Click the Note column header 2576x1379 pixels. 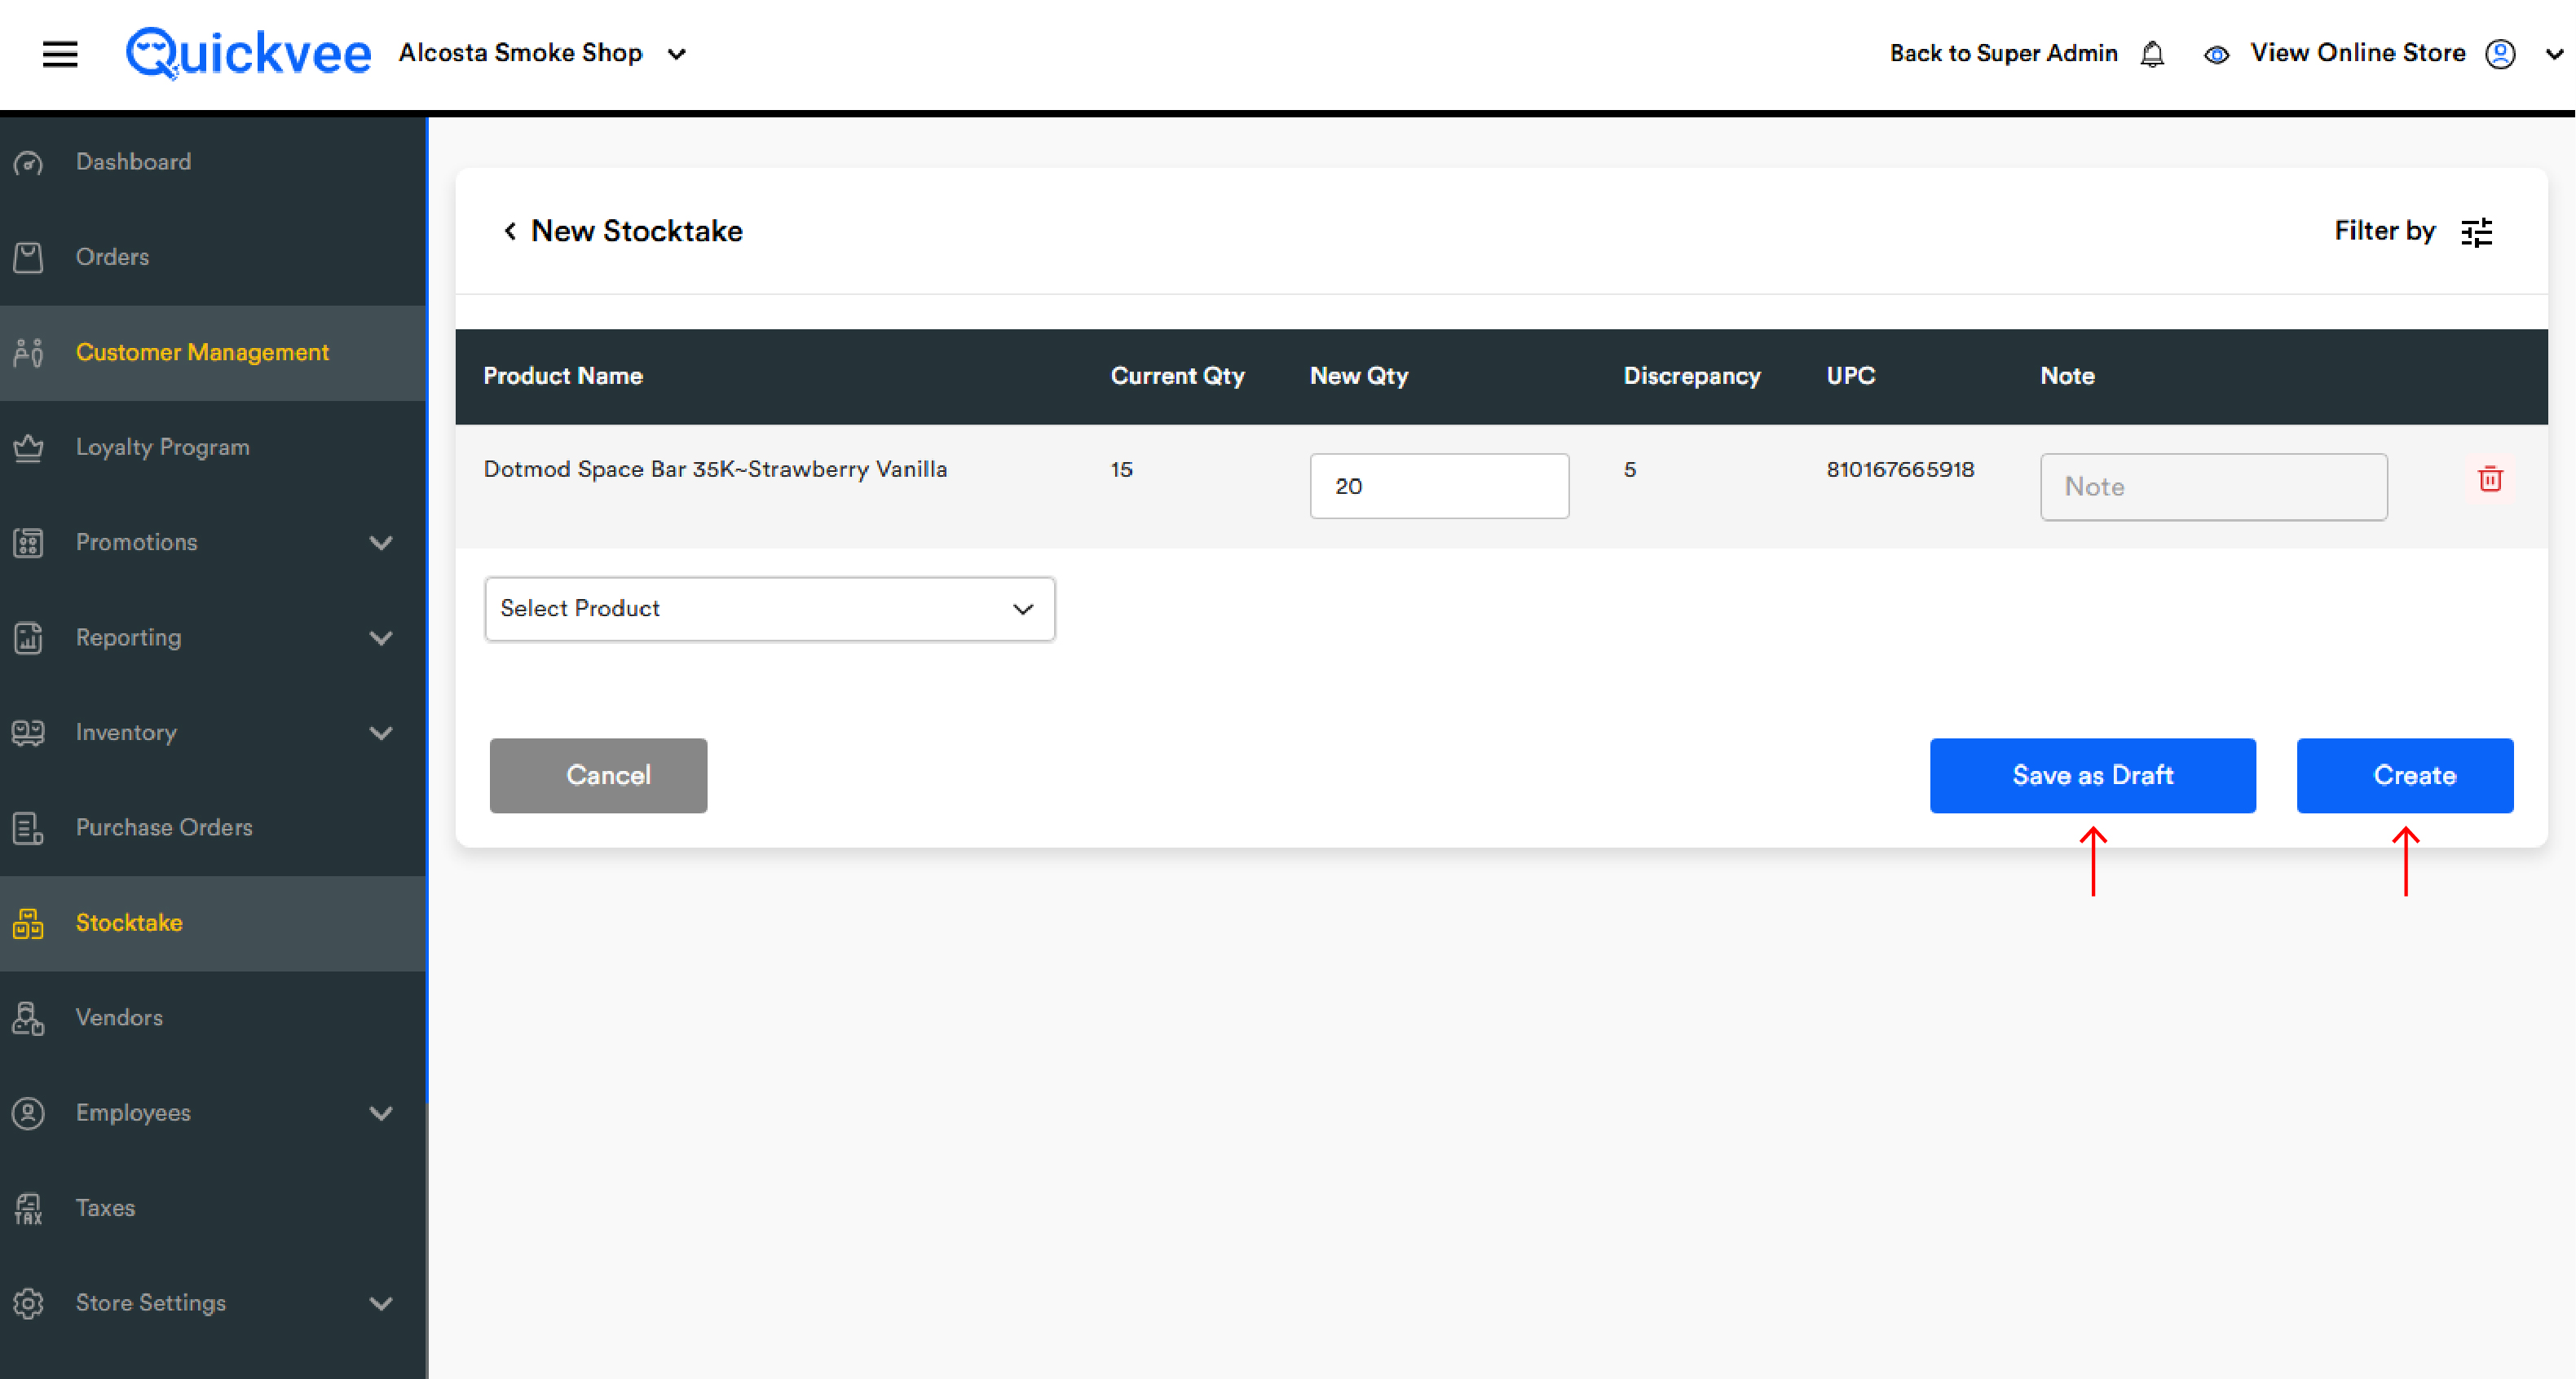tap(2067, 376)
